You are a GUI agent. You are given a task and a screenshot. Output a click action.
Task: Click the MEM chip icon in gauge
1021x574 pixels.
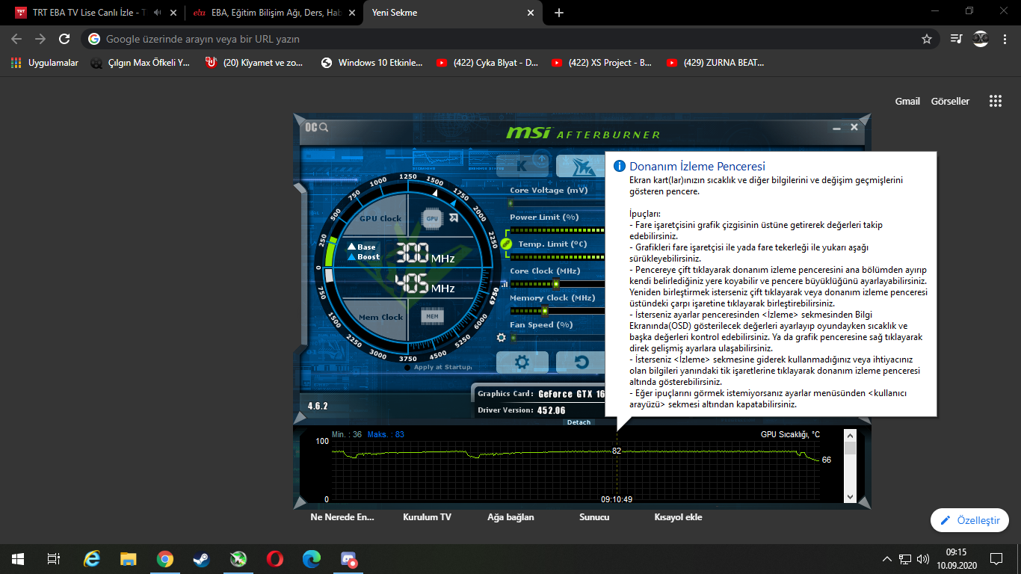click(431, 317)
